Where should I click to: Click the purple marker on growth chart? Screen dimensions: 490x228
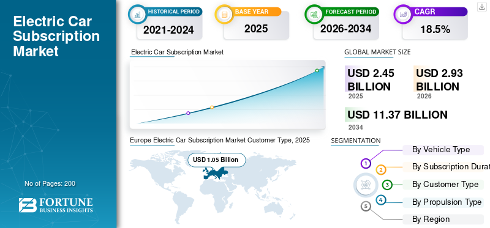pyautogui.click(x=188, y=113)
